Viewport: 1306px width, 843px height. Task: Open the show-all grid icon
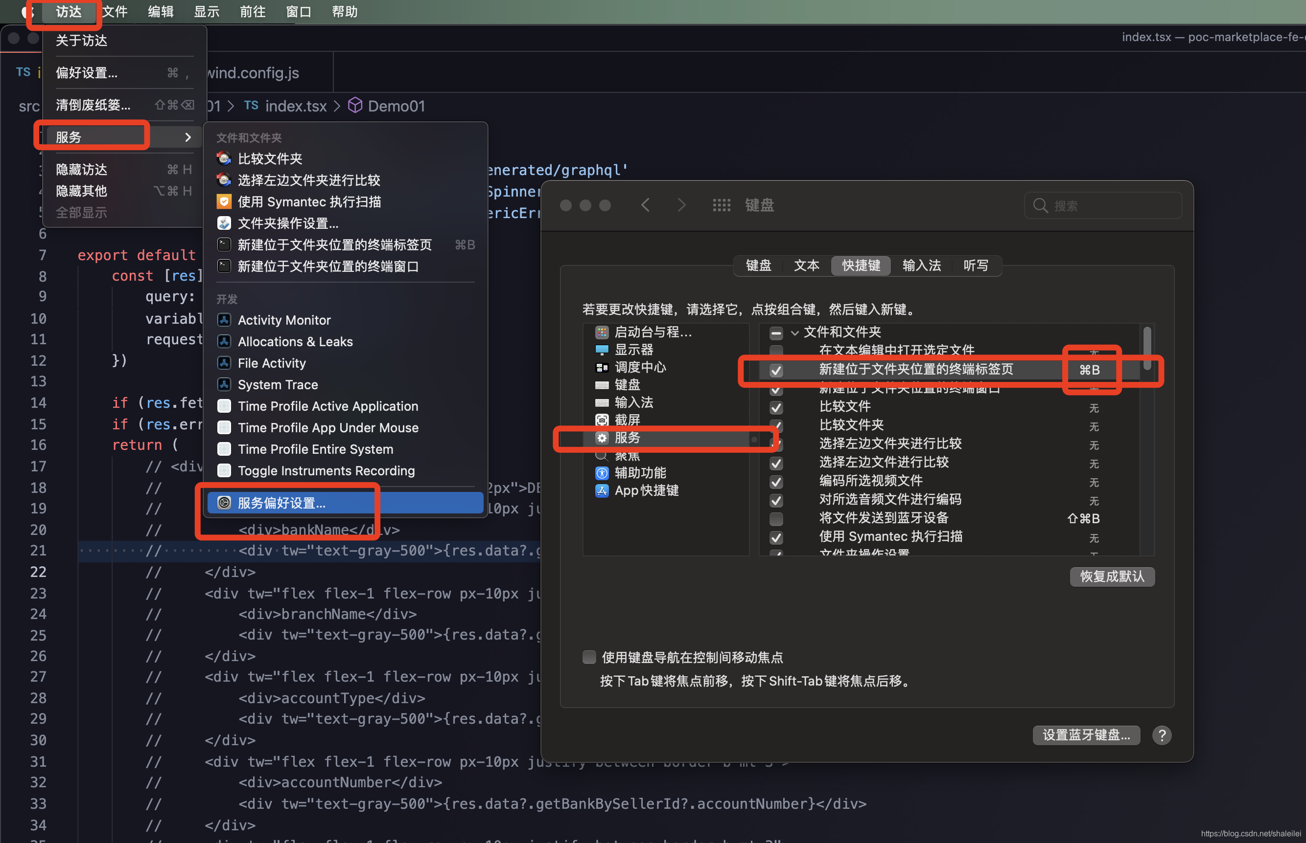[x=721, y=205]
